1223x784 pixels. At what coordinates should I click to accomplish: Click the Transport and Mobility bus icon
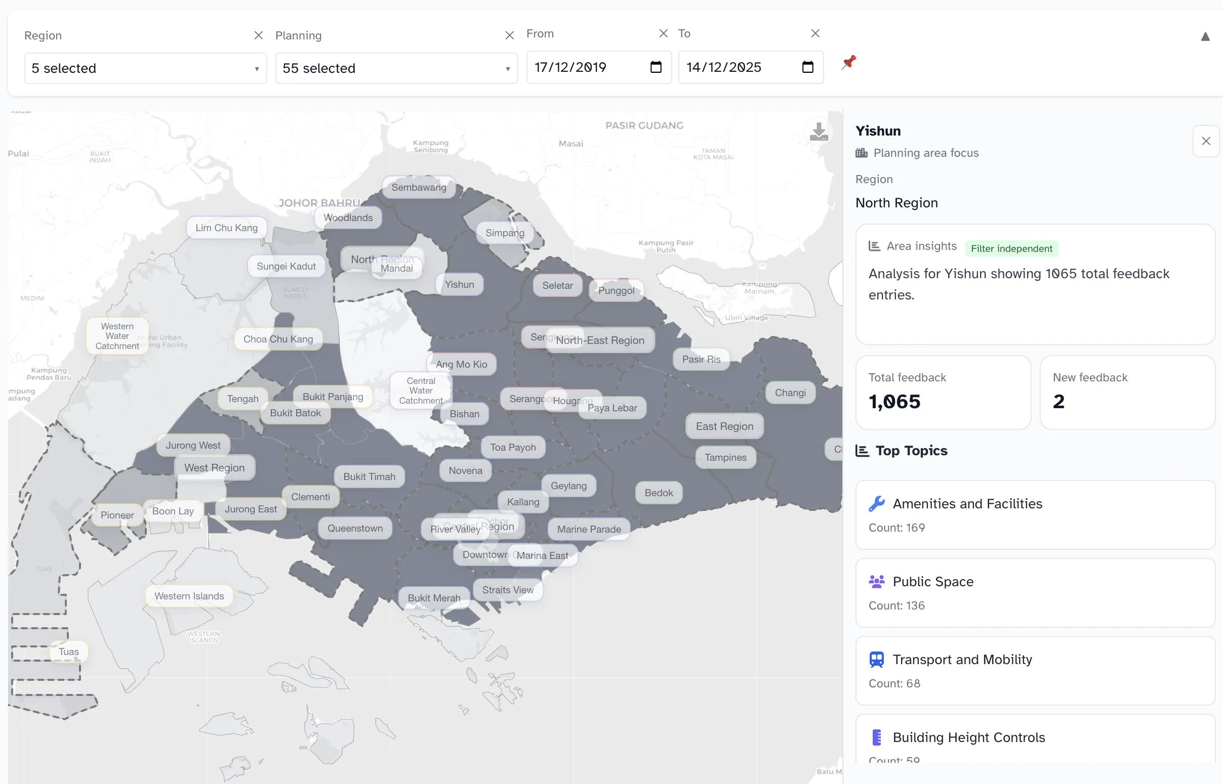877,660
